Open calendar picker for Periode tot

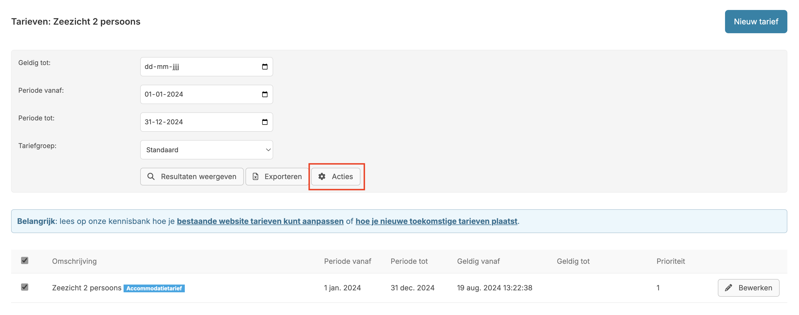[265, 122]
